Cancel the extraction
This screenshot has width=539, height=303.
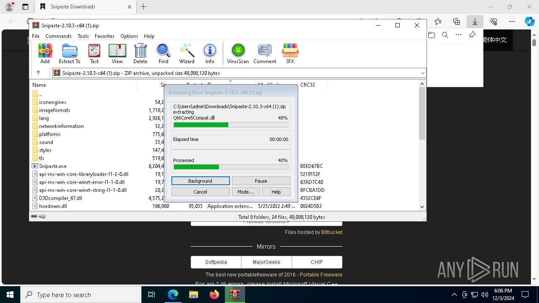(x=200, y=192)
